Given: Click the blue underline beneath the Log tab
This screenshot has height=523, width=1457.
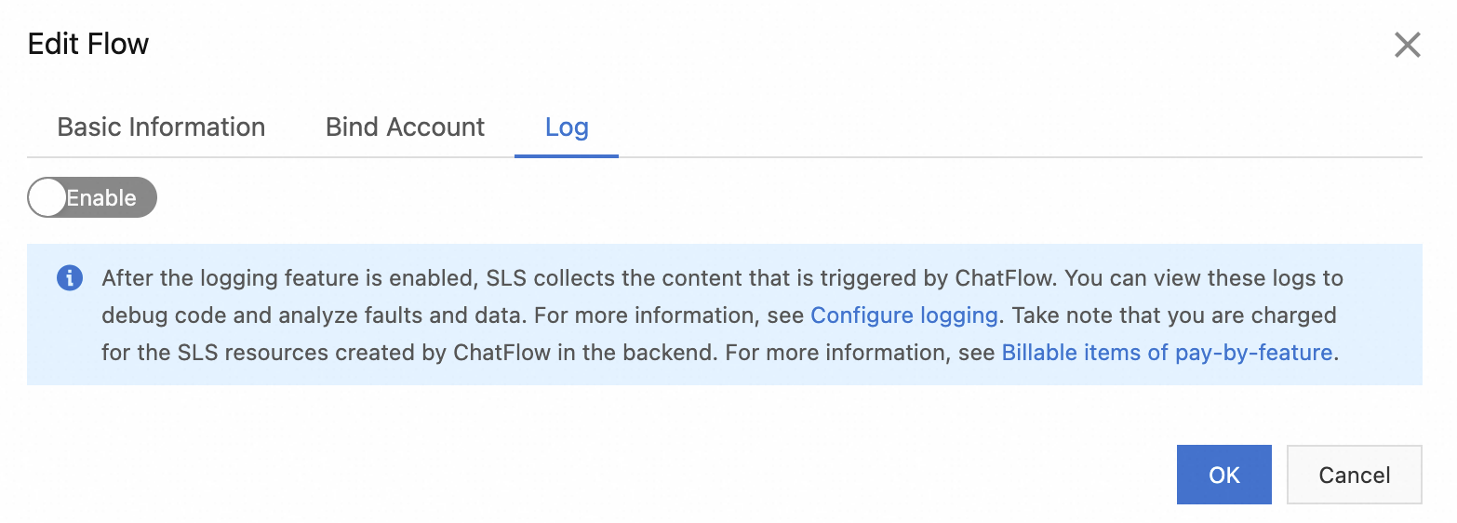Looking at the screenshot, I should tap(567, 155).
